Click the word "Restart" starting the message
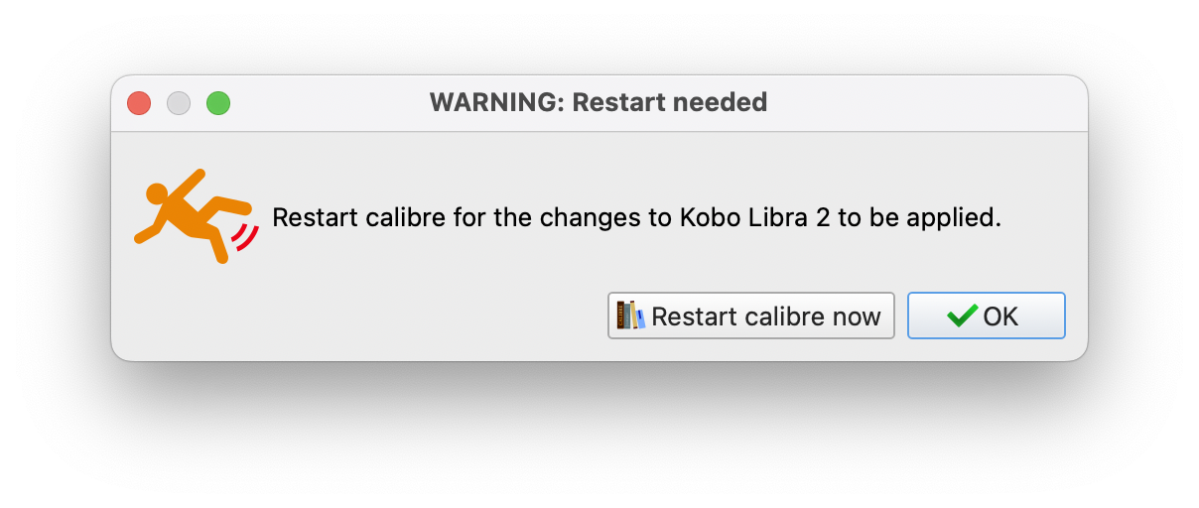The width and height of the screenshot is (1199, 508). 308,217
